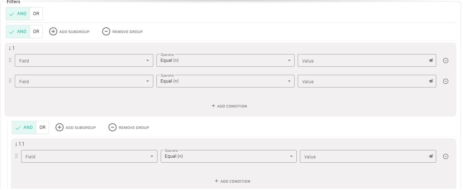Open Operator dropdown in second row of group 1
463x190 pixels.
[225, 81]
